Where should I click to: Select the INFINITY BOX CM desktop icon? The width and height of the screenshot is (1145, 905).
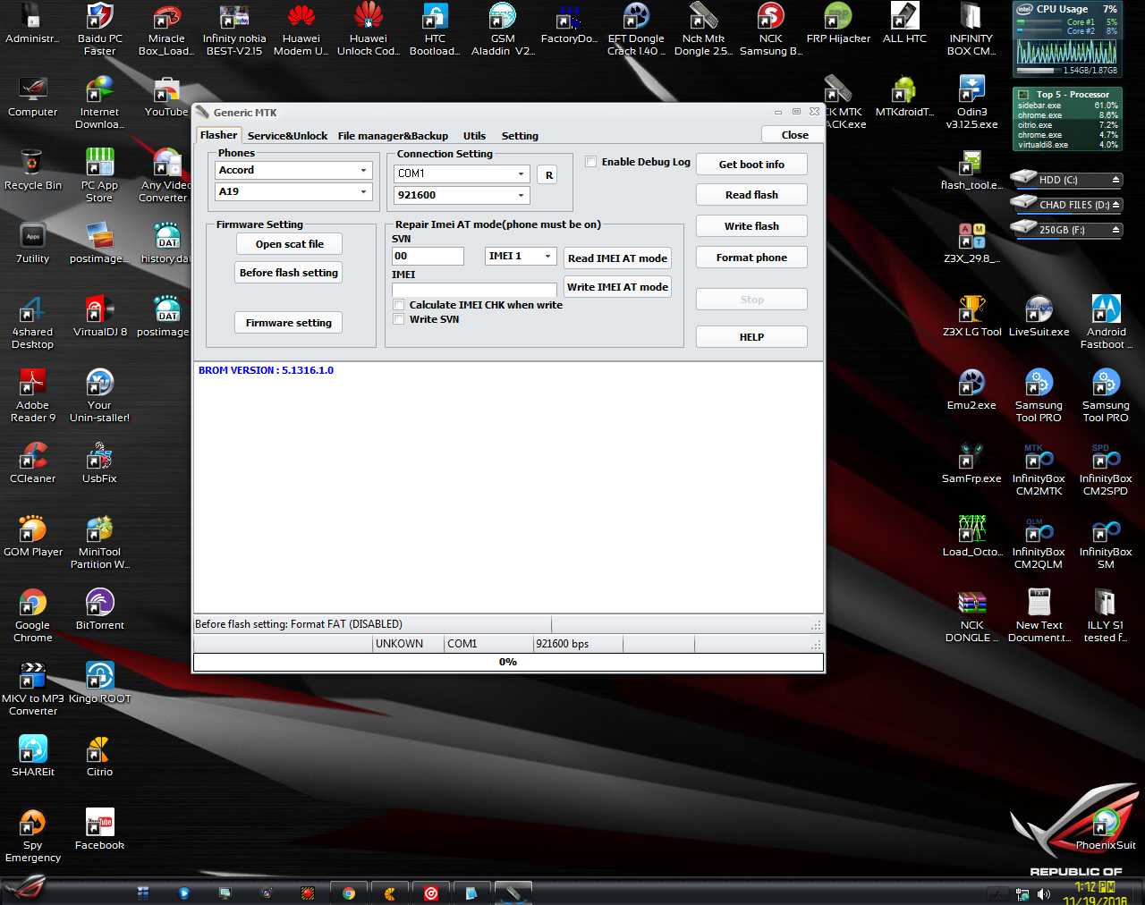coord(971,30)
